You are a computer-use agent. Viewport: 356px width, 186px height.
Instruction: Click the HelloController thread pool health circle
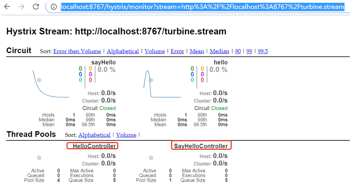pyautogui.click(x=39, y=158)
